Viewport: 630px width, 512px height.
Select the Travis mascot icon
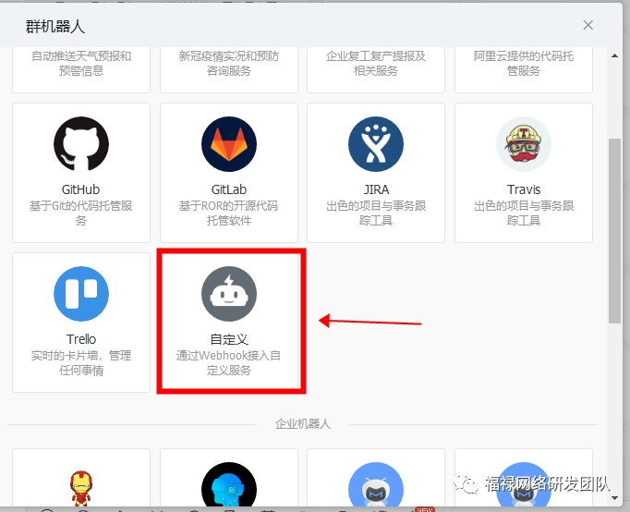coord(524,144)
